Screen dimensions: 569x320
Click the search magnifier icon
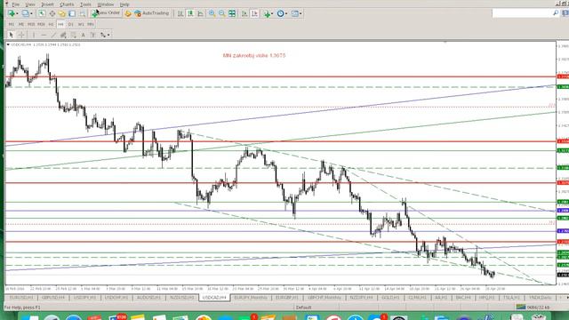pyautogui.click(x=556, y=13)
